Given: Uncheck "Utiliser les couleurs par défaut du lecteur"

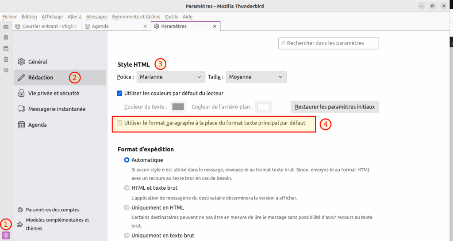Looking at the screenshot, I should pyautogui.click(x=119, y=93).
